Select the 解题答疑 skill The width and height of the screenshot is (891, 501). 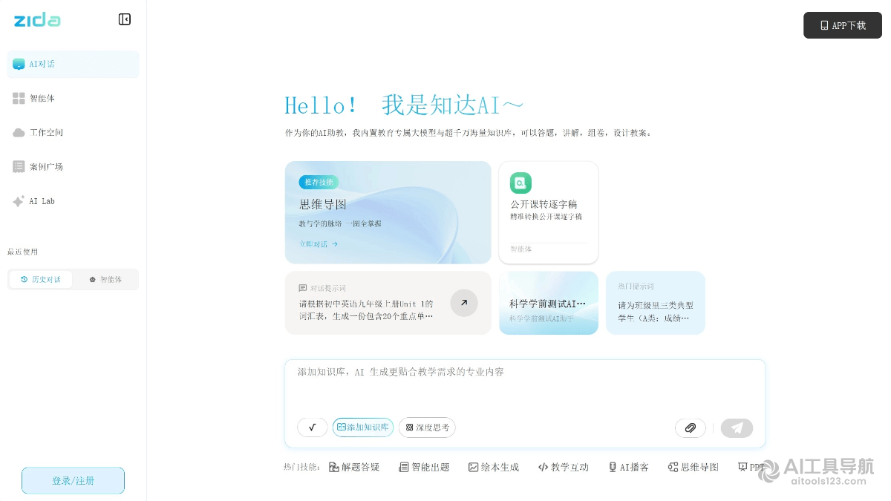354,467
